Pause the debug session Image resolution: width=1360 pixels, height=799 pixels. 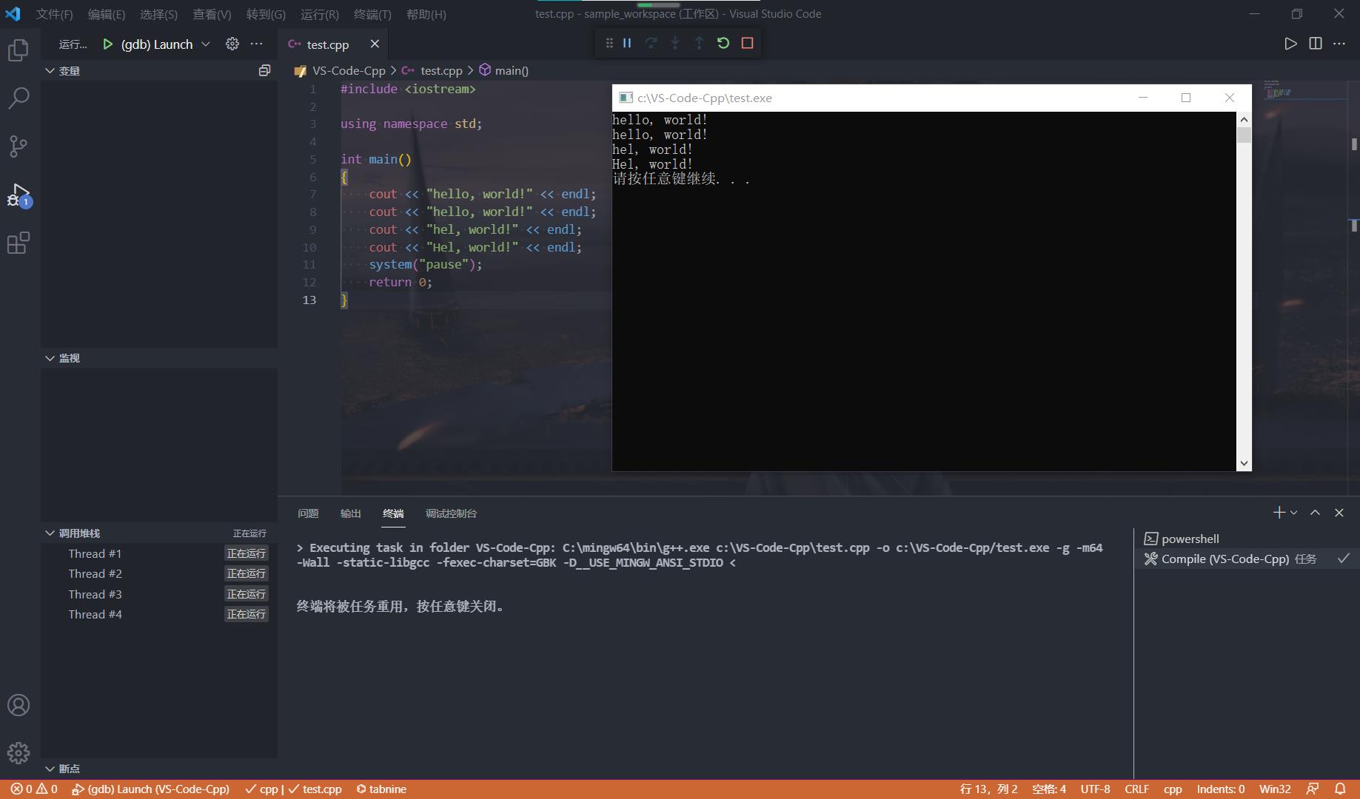tap(627, 43)
